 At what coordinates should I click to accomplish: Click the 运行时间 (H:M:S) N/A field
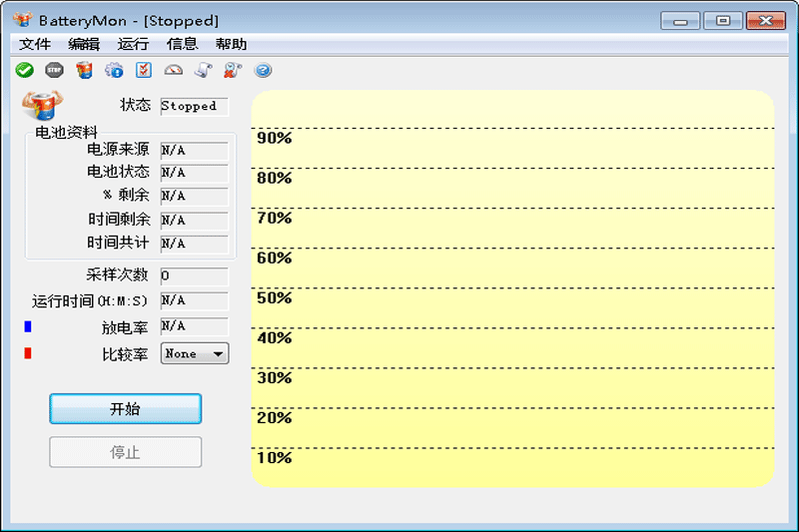pos(194,300)
